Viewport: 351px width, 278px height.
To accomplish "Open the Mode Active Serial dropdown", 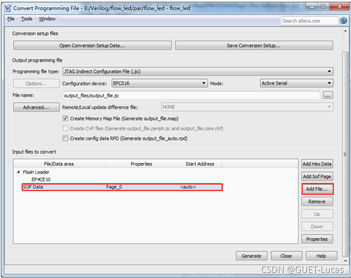I will [x=297, y=83].
